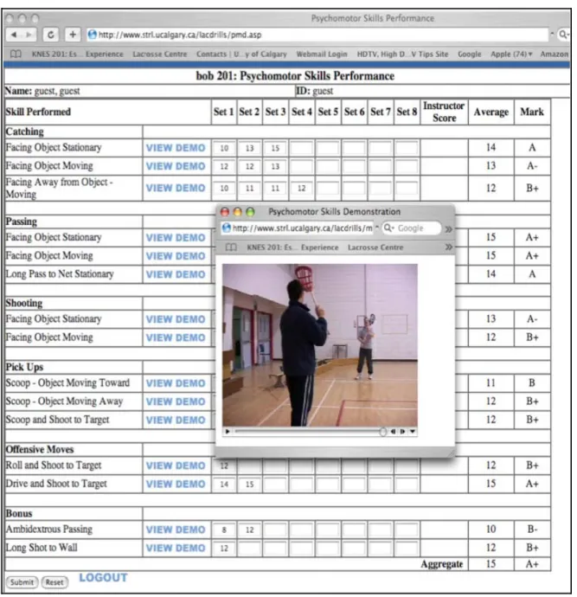Click the A+ mark for Drive and Shoot
The image size is (577, 597).
(532, 484)
